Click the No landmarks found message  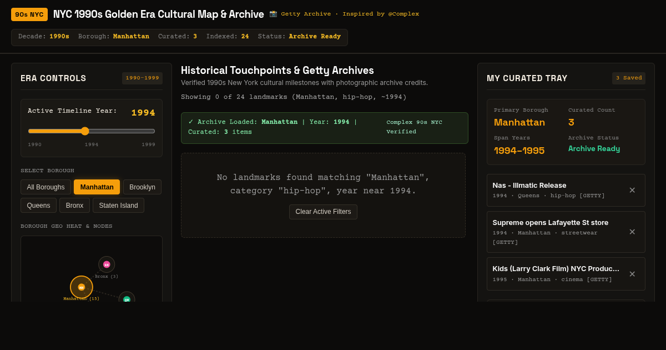click(323, 184)
